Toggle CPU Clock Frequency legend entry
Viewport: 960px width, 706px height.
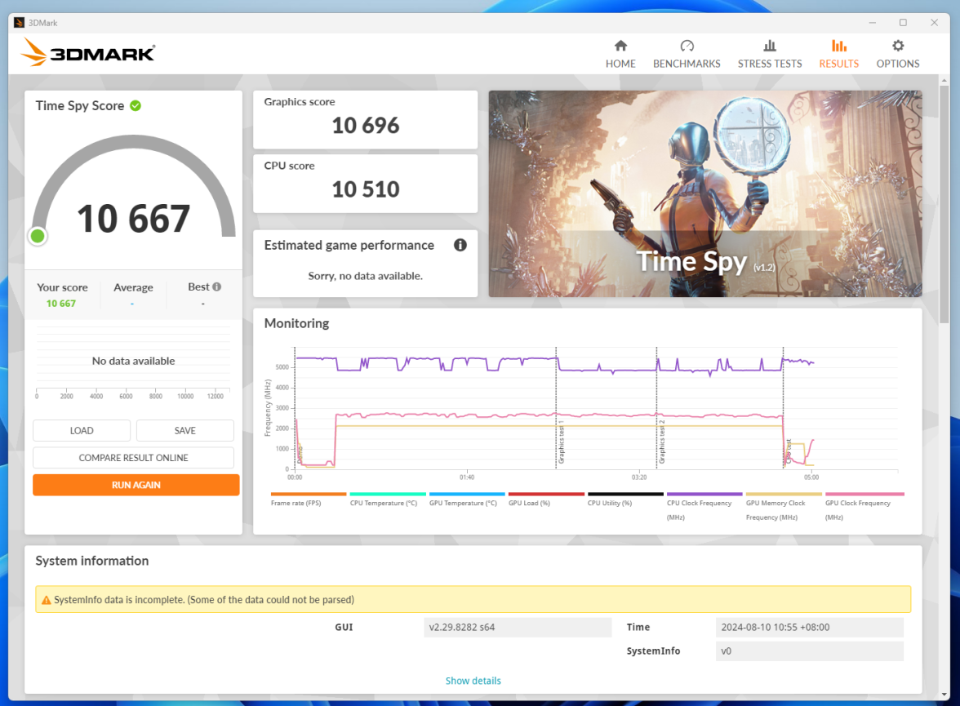pyautogui.click(x=704, y=507)
